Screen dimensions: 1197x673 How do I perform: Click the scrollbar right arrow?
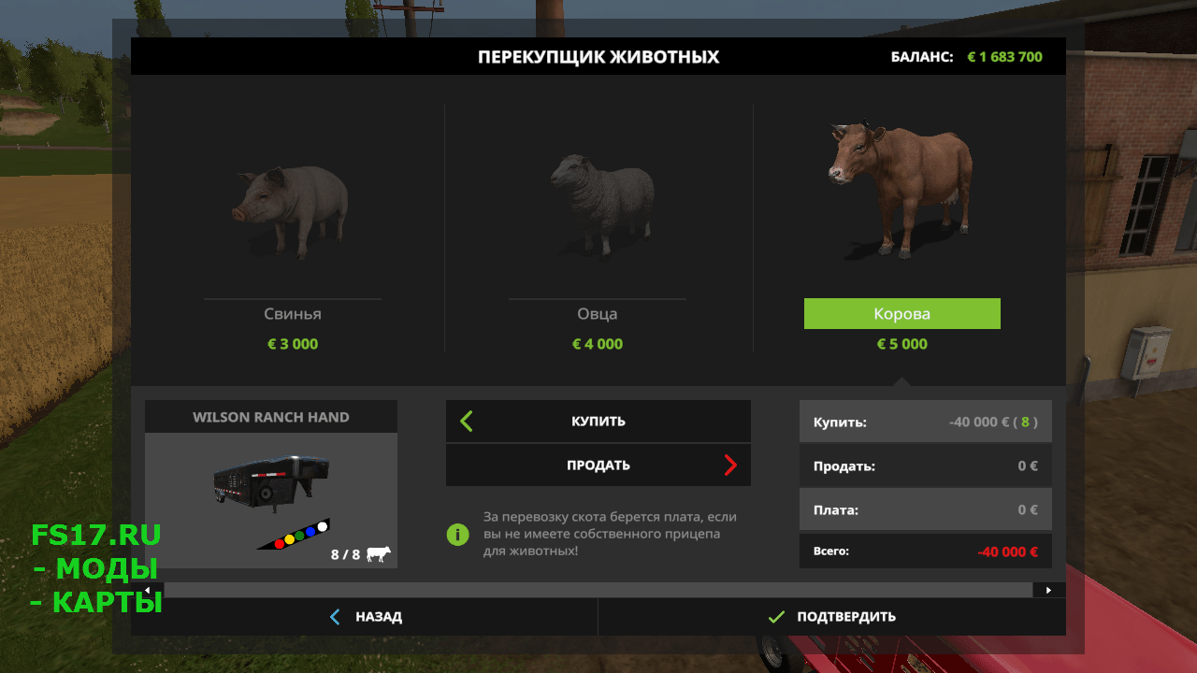[x=1048, y=590]
